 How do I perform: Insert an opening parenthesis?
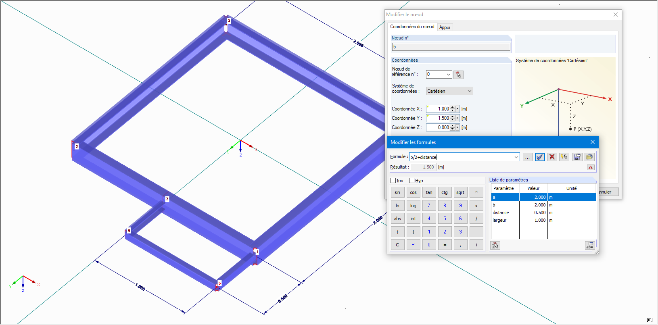tap(397, 232)
